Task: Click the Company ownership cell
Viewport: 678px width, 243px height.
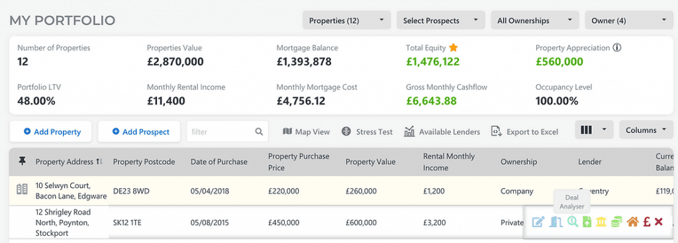Action: point(516,191)
